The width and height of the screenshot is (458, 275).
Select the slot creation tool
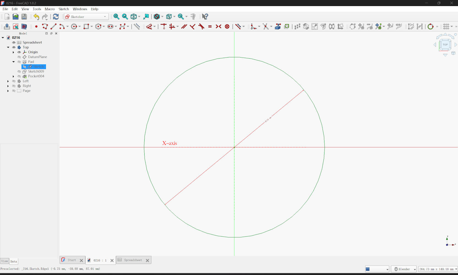click(110, 27)
